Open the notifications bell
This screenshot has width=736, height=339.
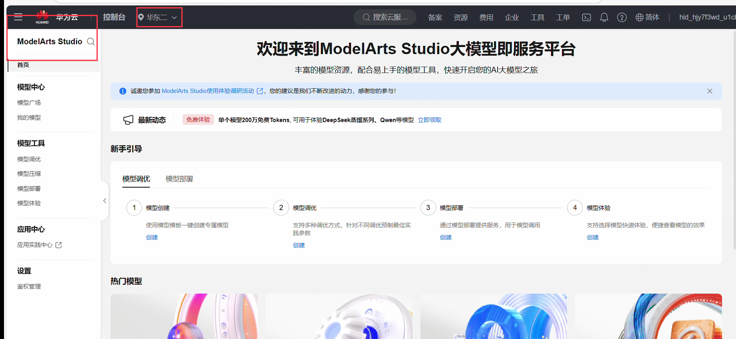pyautogui.click(x=604, y=17)
